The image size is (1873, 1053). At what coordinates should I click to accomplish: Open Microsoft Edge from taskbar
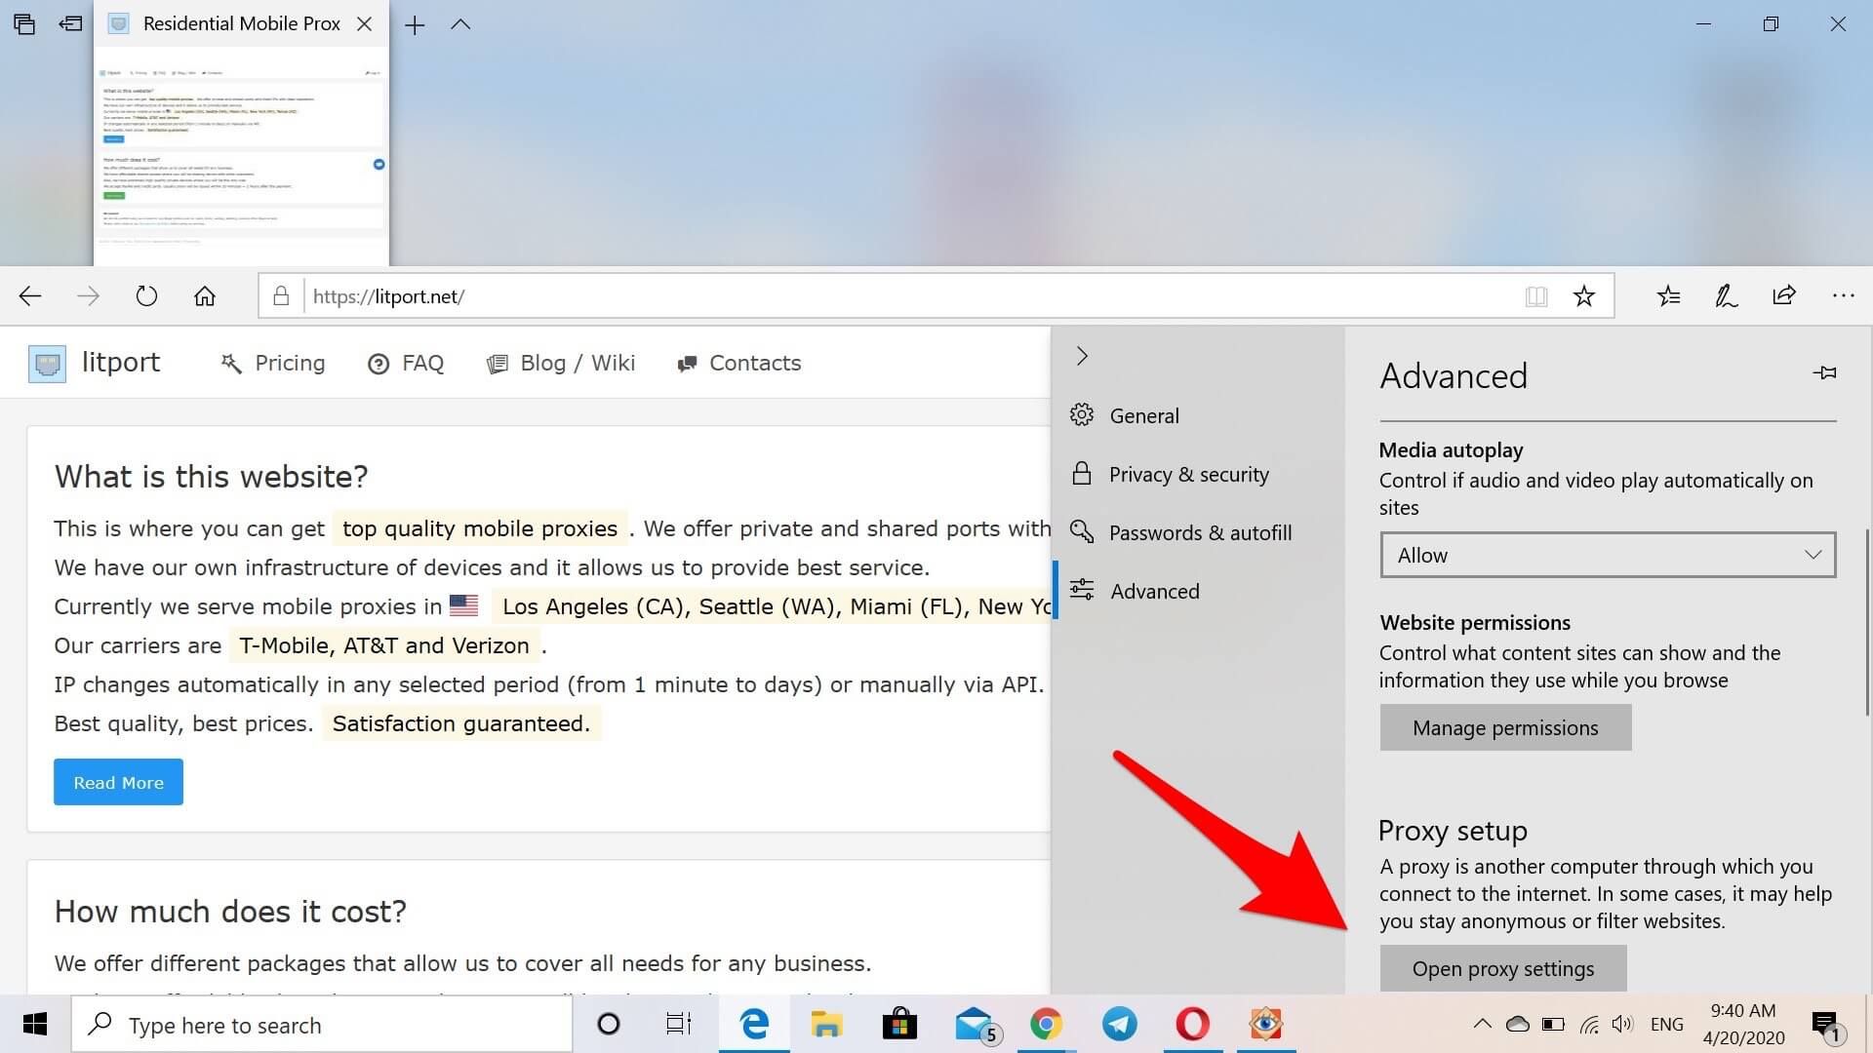pos(754,1024)
